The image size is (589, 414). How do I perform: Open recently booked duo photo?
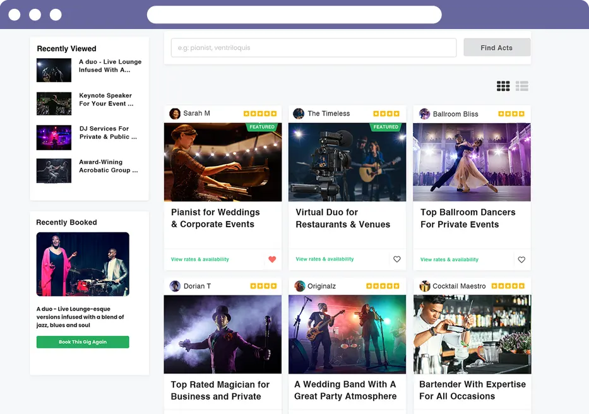coord(83,264)
